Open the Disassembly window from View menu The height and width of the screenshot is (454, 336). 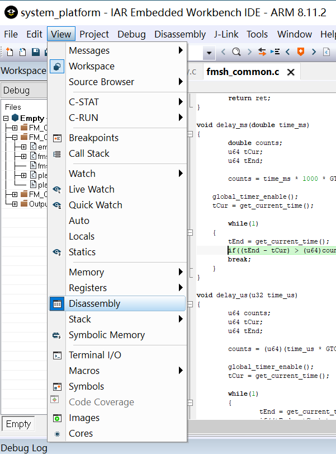94,303
